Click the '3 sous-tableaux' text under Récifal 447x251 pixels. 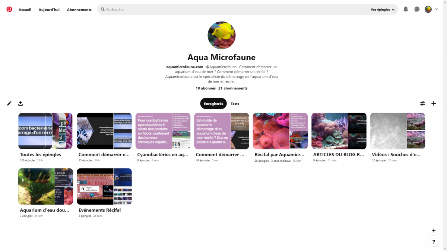tap(280, 161)
